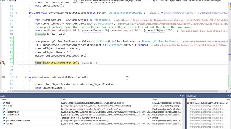
Task: Click the highlighted Console.WriteLine(master.ID) statement
Action: (57, 63)
